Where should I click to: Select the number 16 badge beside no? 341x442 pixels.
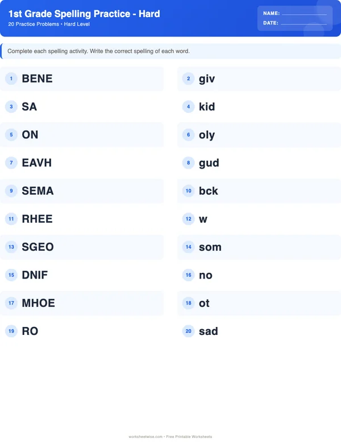pos(188,275)
